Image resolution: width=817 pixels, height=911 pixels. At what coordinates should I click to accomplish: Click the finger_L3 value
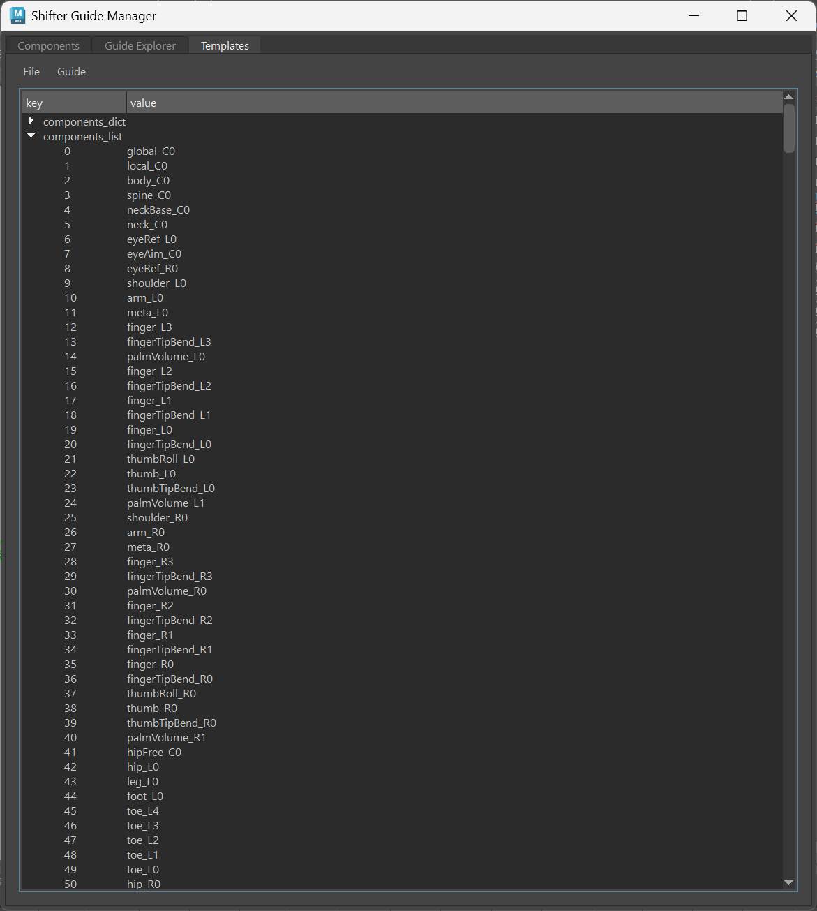[149, 327]
